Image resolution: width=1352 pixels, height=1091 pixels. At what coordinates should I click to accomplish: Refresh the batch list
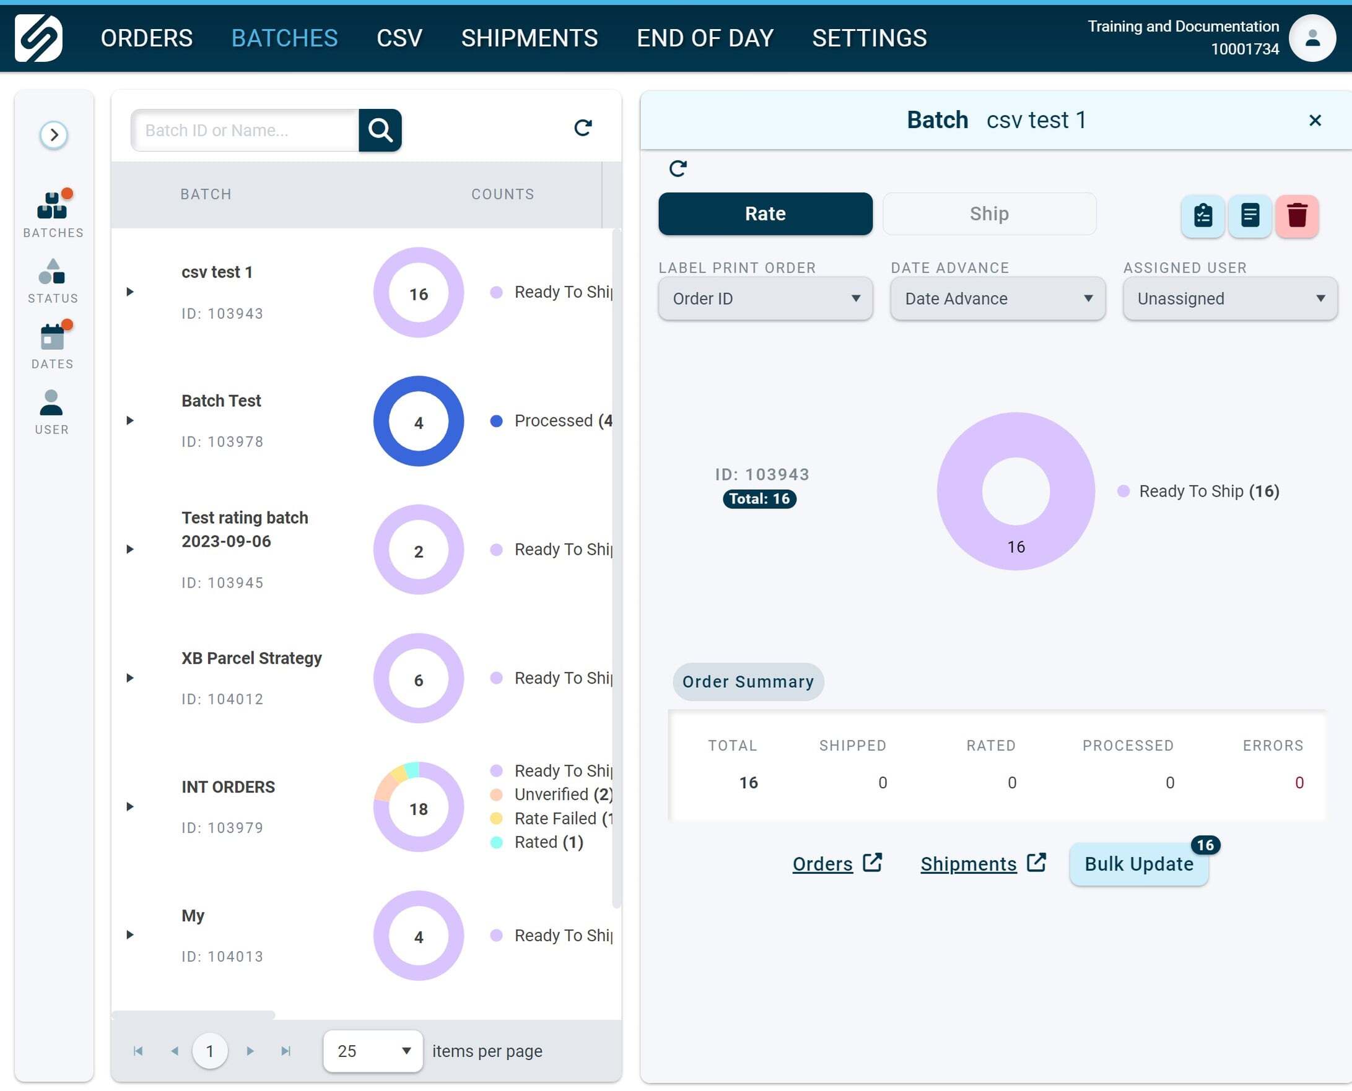click(583, 128)
